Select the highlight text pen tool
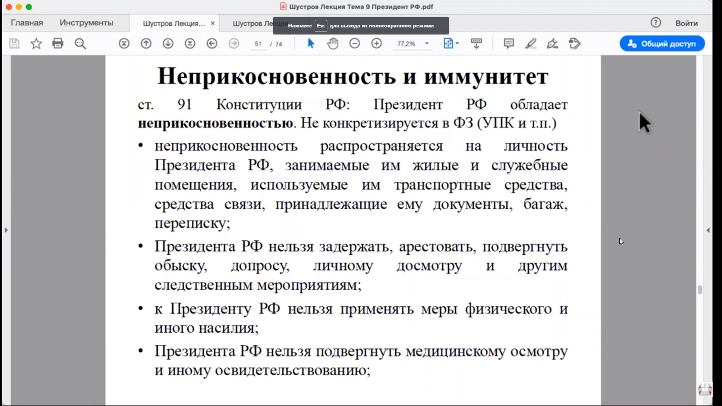The image size is (722, 406). tap(530, 43)
